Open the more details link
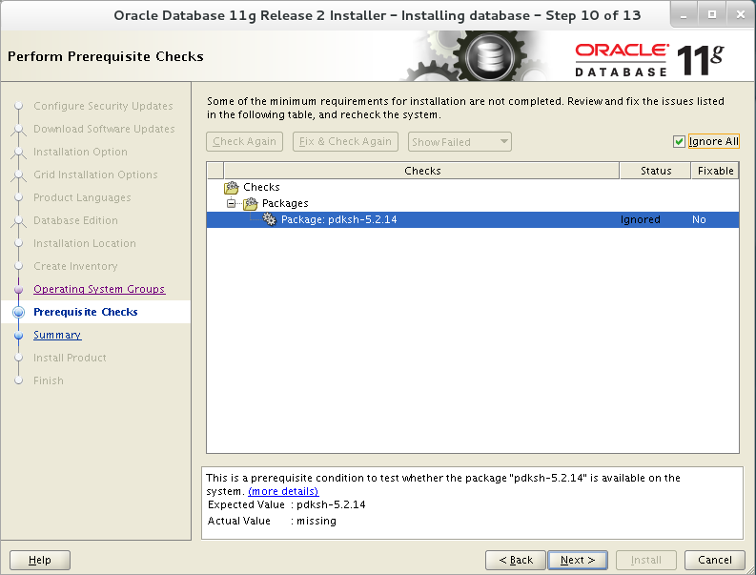This screenshot has width=756, height=575. 283,491
